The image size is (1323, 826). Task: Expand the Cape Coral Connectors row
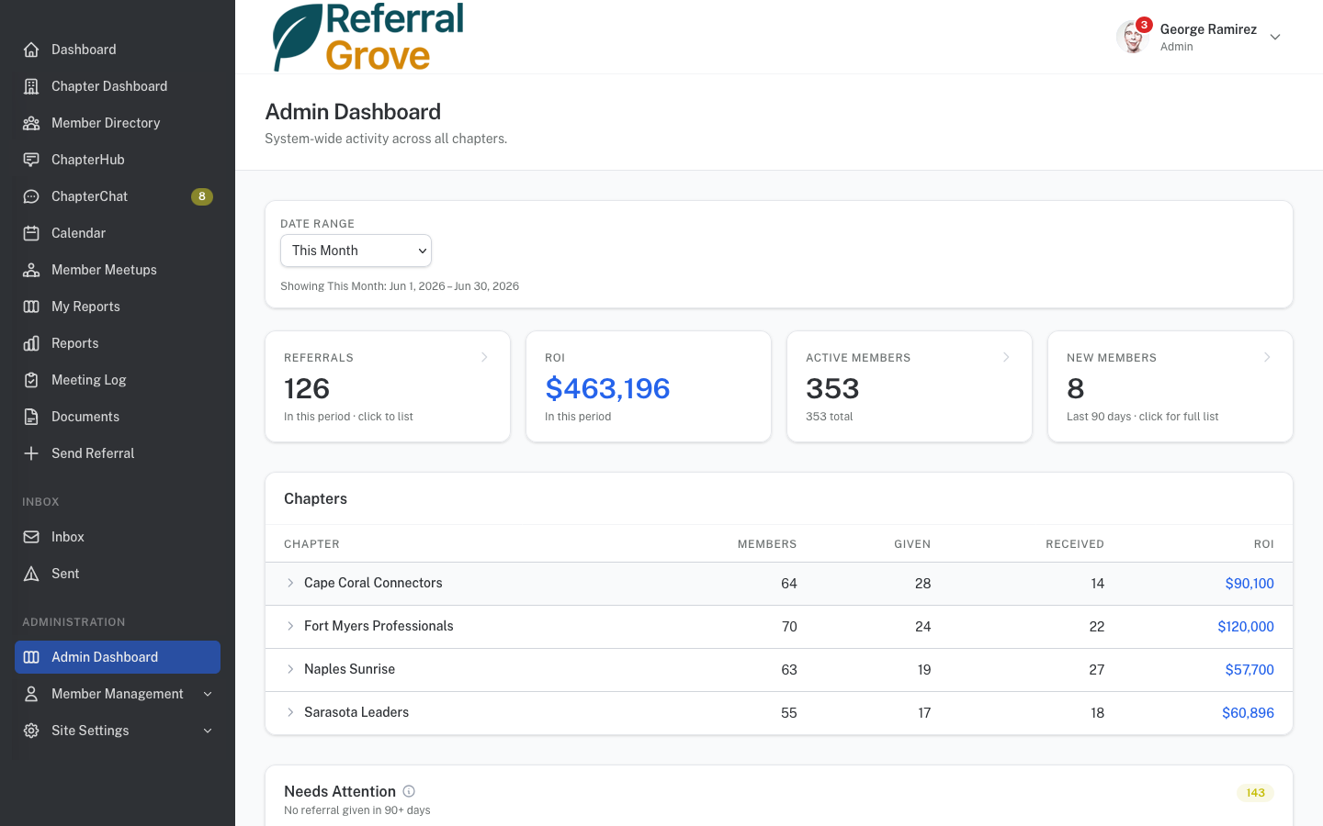pyautogui.click(x=290, y=583)
